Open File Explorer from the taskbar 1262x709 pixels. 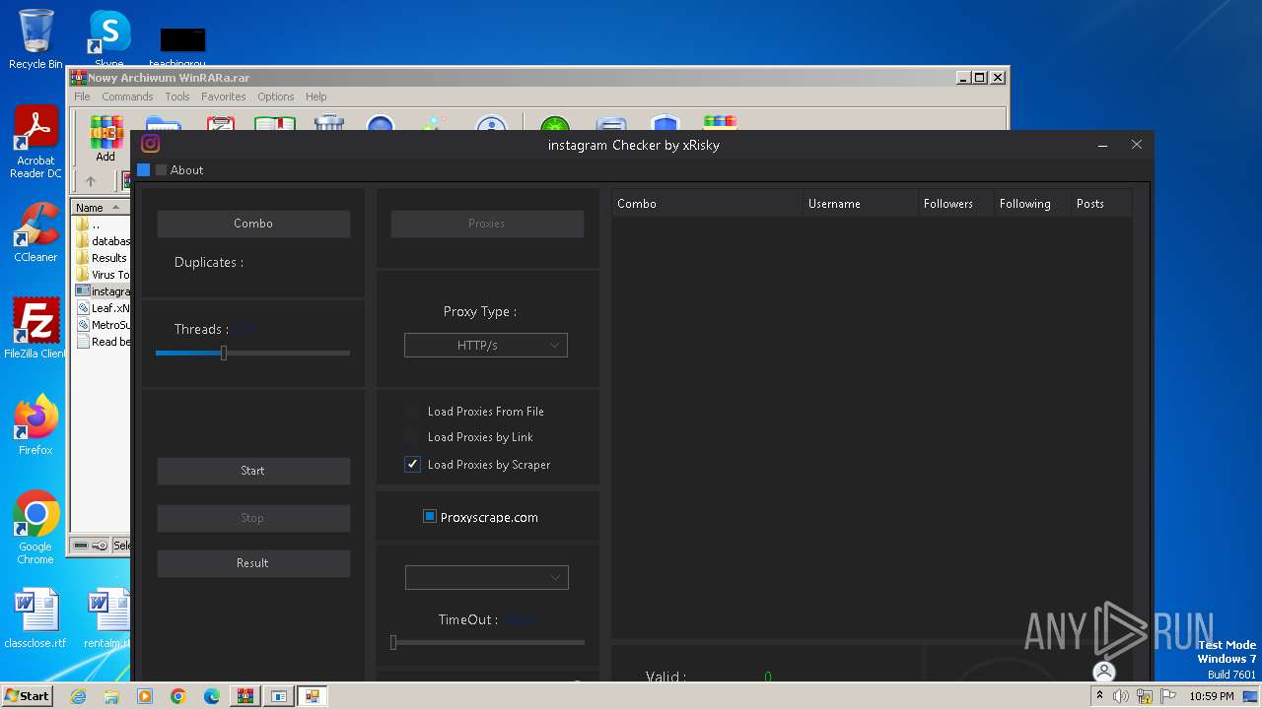[x=111, y=696]
